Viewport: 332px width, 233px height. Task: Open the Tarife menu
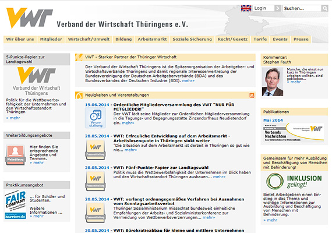(x=260, y=40)
